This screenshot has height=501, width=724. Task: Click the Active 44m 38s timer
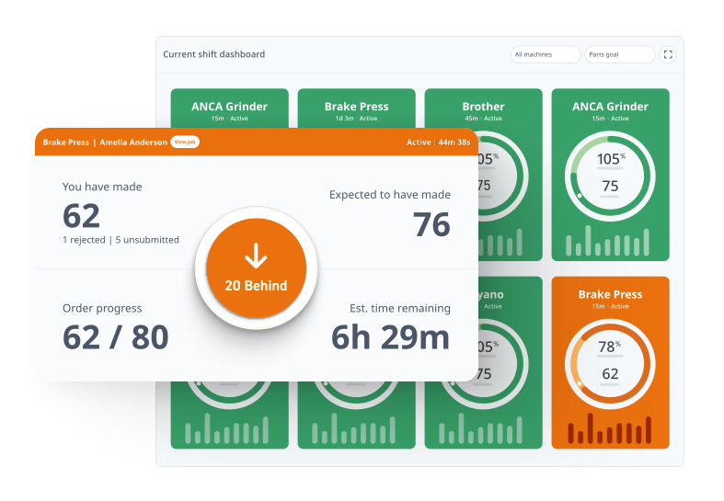pyautogui.click(x=438, y=142)
